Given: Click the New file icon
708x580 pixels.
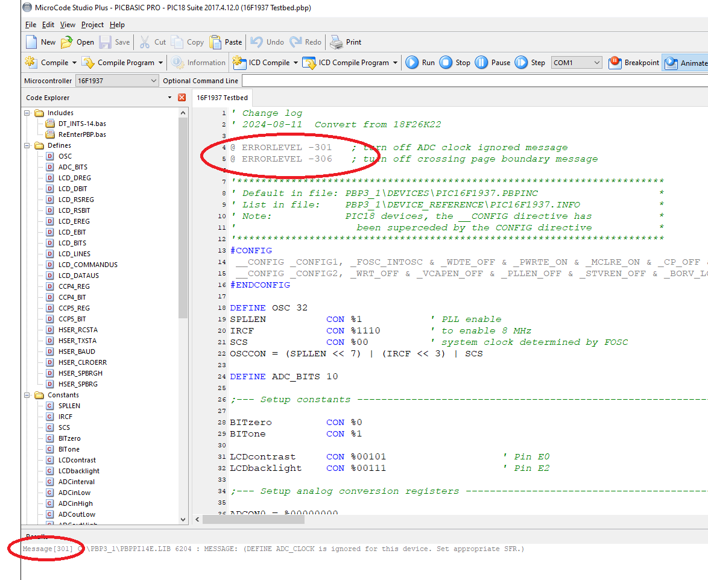Looking at the screenshot, I should coord(31,42).
